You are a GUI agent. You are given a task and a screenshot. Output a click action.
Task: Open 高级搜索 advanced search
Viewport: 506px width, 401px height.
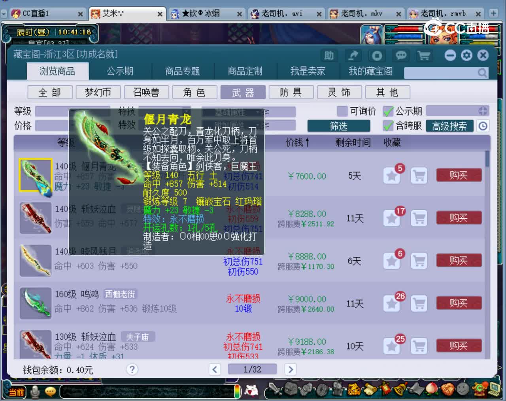click(449, 126)
